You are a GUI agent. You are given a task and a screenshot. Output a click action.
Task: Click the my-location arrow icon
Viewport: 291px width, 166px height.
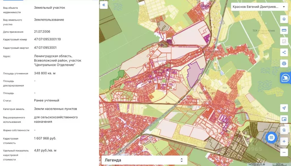point(284,108)
